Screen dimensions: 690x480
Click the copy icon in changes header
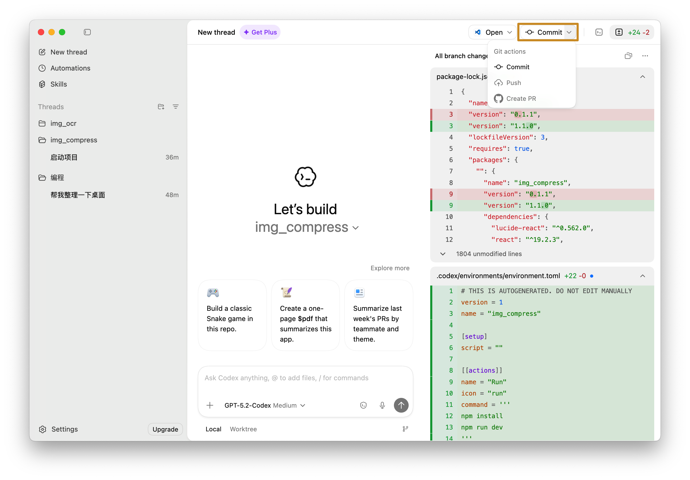[628, 56]
